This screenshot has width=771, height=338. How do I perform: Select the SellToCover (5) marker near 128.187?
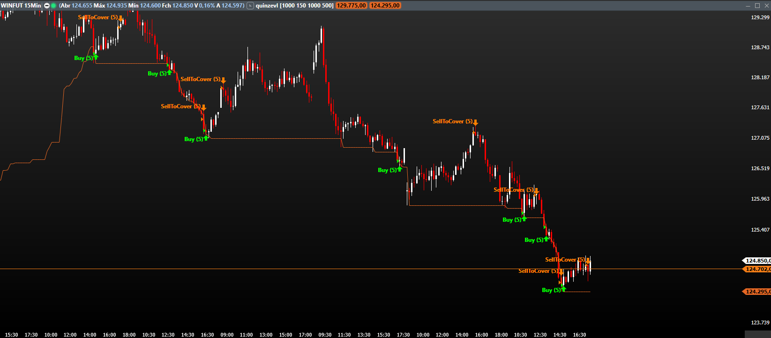point(223,80)
